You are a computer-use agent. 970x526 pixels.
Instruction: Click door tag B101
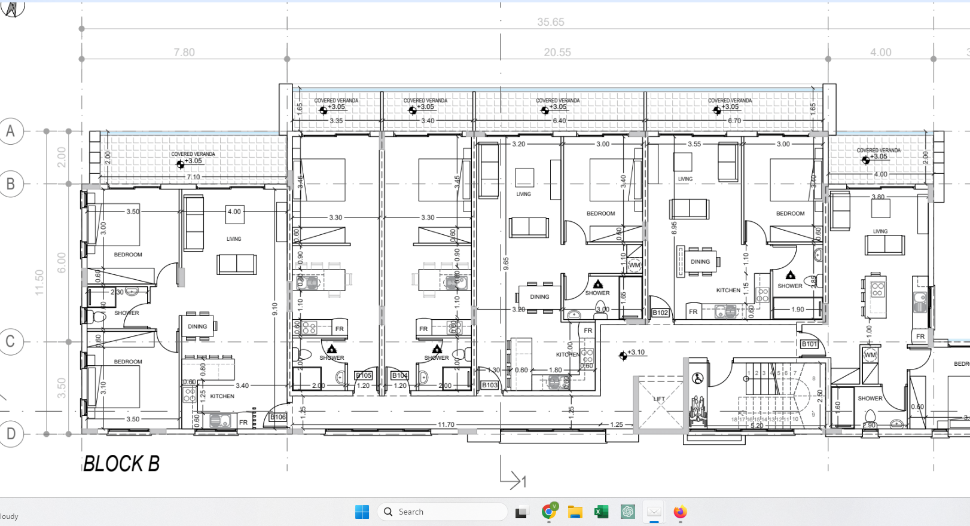pyautogui.click(x=809, y=344)
